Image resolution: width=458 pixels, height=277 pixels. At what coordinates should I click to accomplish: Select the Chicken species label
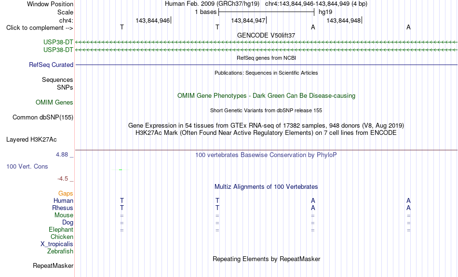62,237
